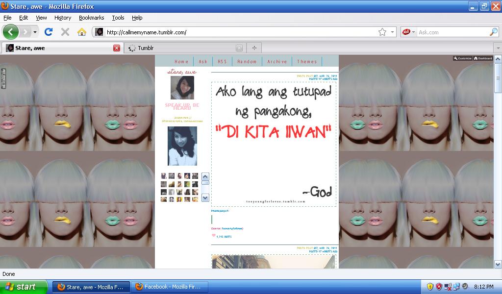Select the 'Stare, awe' tab

coord(62,48)
